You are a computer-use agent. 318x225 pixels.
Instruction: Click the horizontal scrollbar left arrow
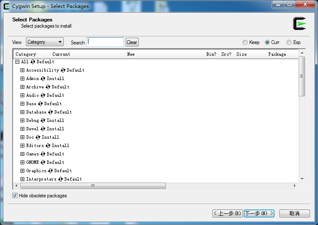coord(16,186)
